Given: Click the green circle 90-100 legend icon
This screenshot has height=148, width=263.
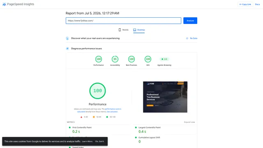Looking at the screenshot, I should pyautogui.click(x=107, y=117).
